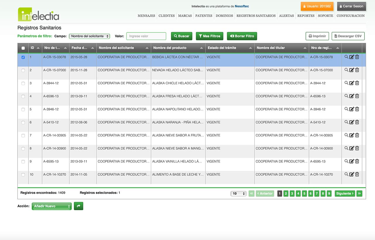
Task: Click the trash delete icon for row 5
Action: click(357, 109)
